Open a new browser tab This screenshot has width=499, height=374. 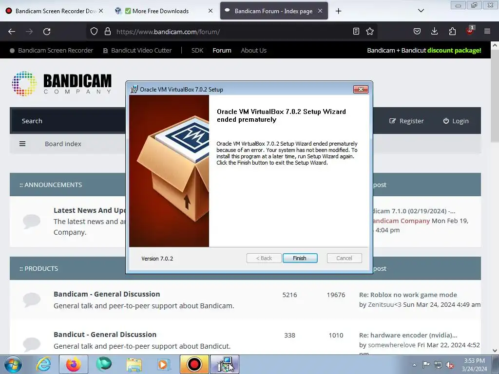click(338, 11)
